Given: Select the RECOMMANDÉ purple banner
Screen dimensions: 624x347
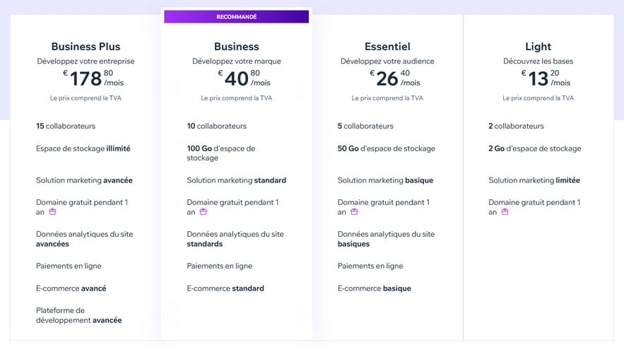Looking at the screenshot, I should (x=237, y=17).
